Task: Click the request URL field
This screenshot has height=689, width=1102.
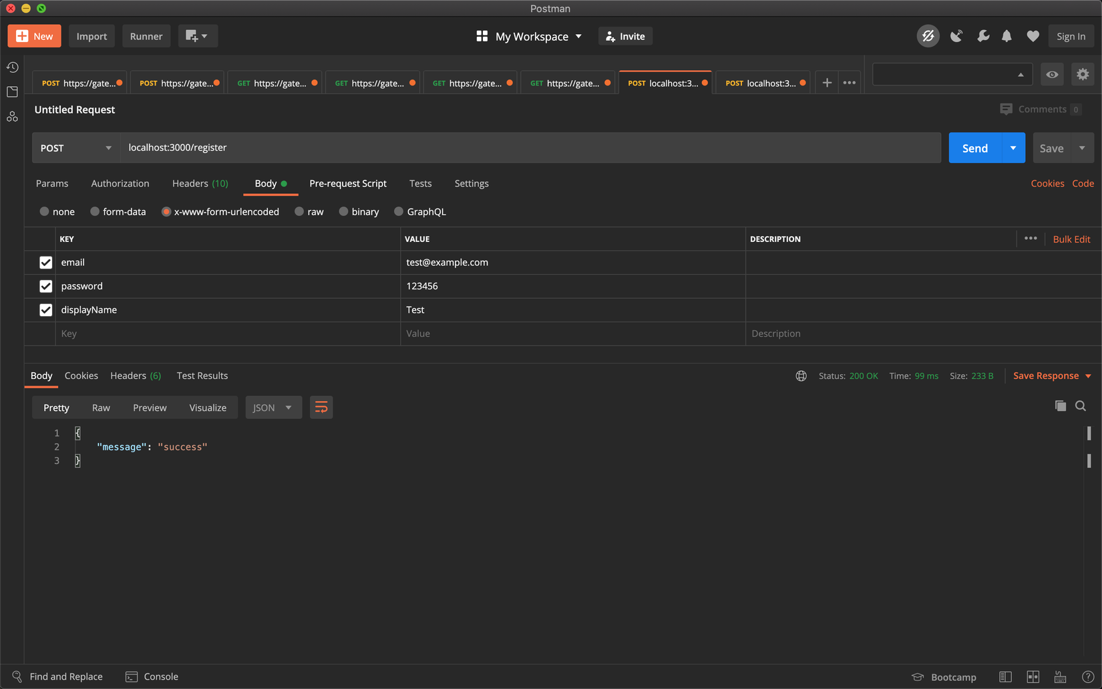Action: [x=530, y=148]
